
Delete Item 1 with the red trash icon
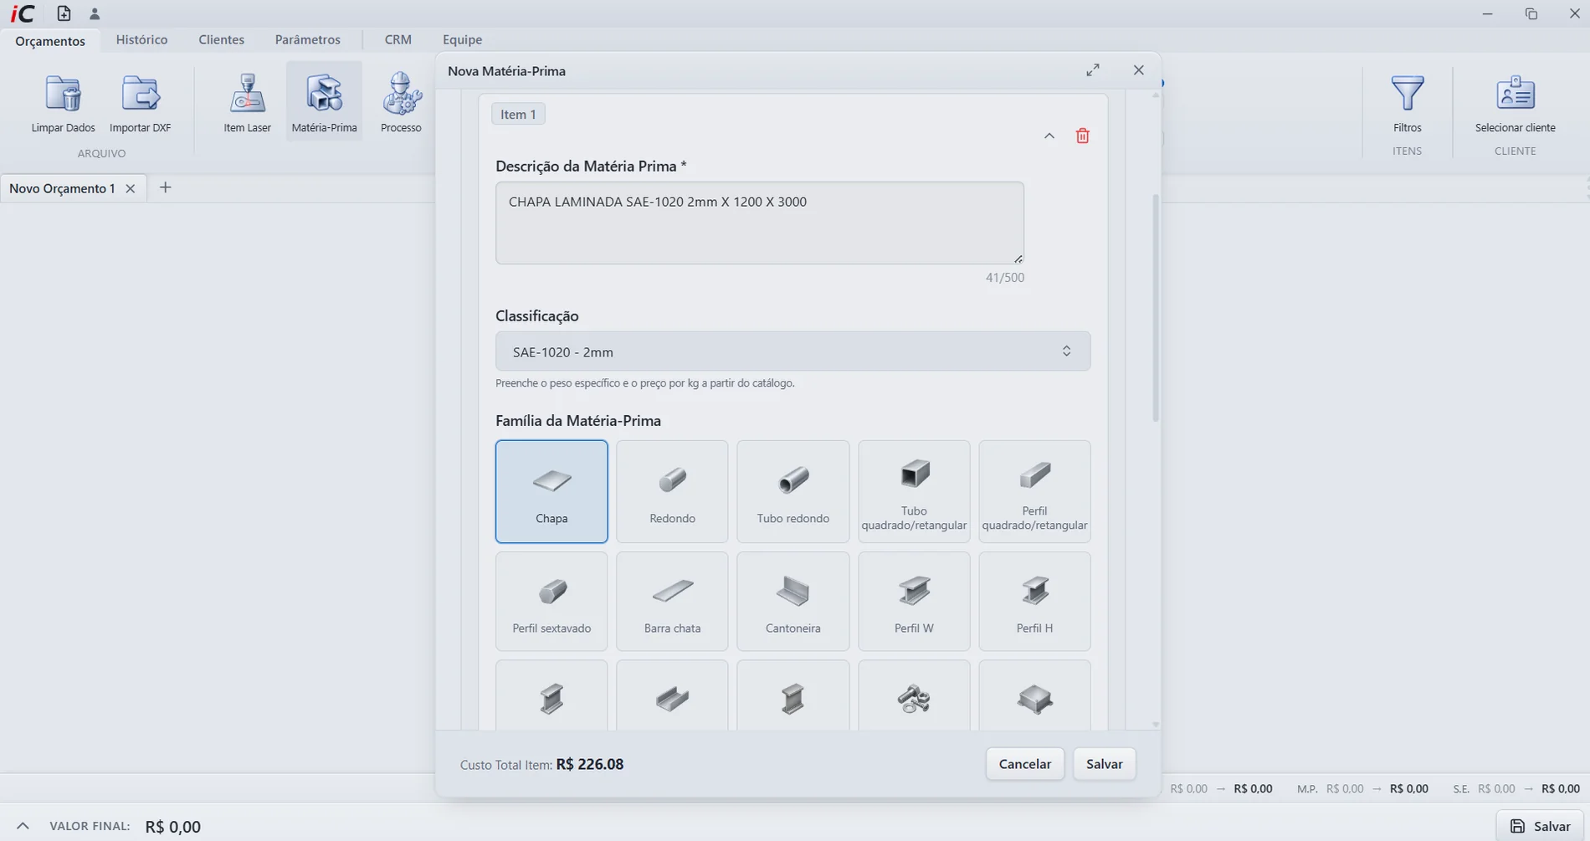point(1082,136)
